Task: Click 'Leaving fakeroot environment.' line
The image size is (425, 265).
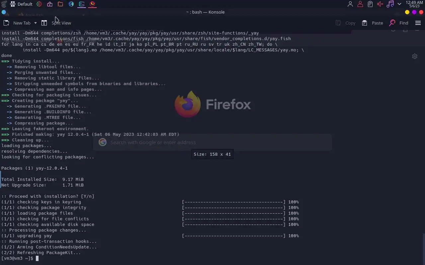Action: (45, 129)
